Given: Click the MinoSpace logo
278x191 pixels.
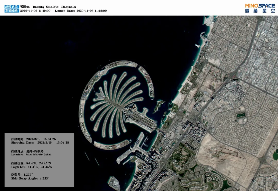Looking at the screenshot, I should (x=260, y=8).
